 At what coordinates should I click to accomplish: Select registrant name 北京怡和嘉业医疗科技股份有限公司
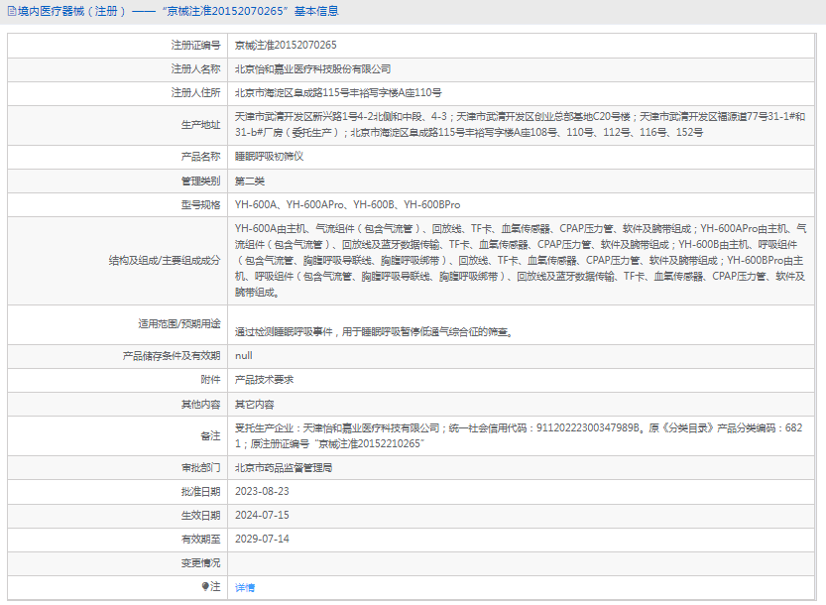pos(313,69)
